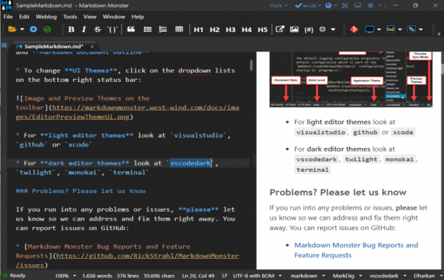Expand the open folder dropdown arrow
This screenshot has width=444, height=280.
[x=22, y=29]
